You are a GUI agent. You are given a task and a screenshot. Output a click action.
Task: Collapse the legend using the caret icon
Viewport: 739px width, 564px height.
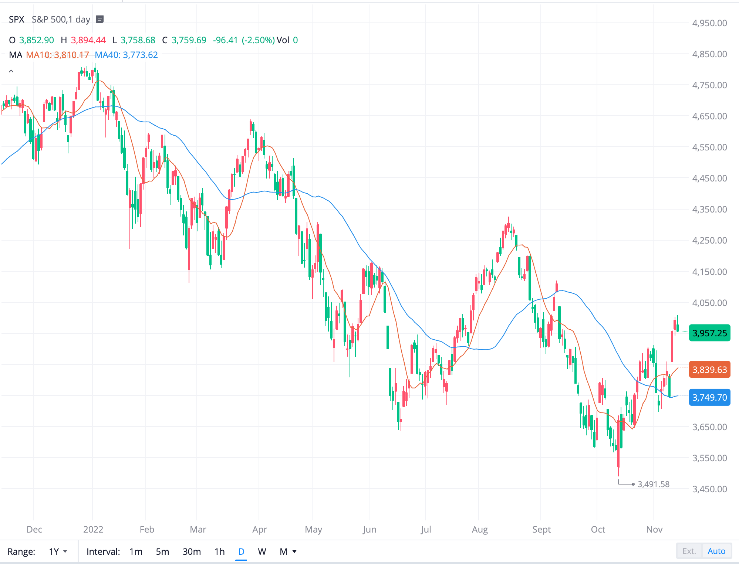(x=11, y=71)
